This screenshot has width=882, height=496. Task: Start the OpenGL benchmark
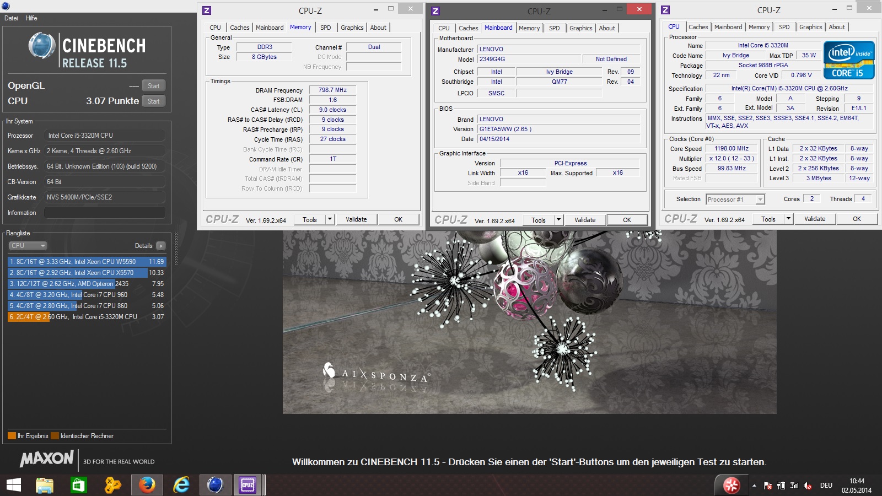[154, 85]
